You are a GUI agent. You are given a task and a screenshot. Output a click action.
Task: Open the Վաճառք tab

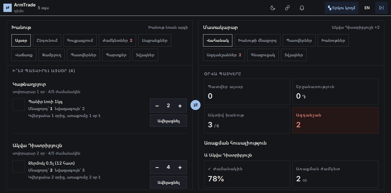click(24, 55)
